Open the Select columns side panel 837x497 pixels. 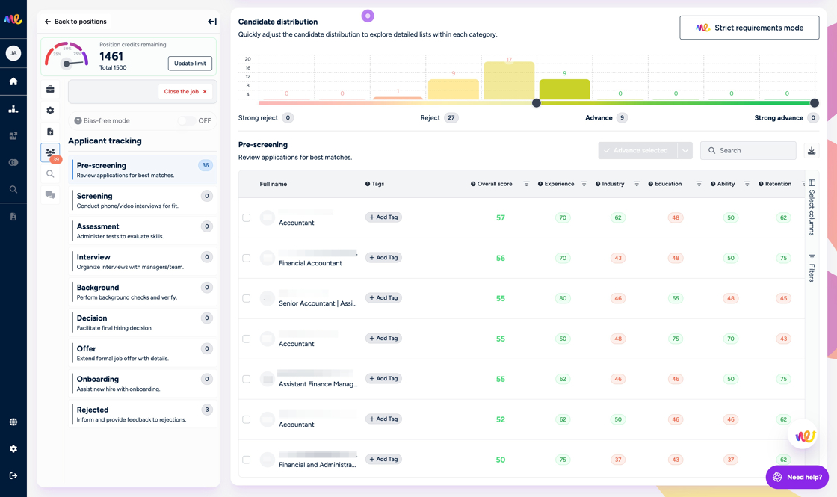[x=812, y=208]
